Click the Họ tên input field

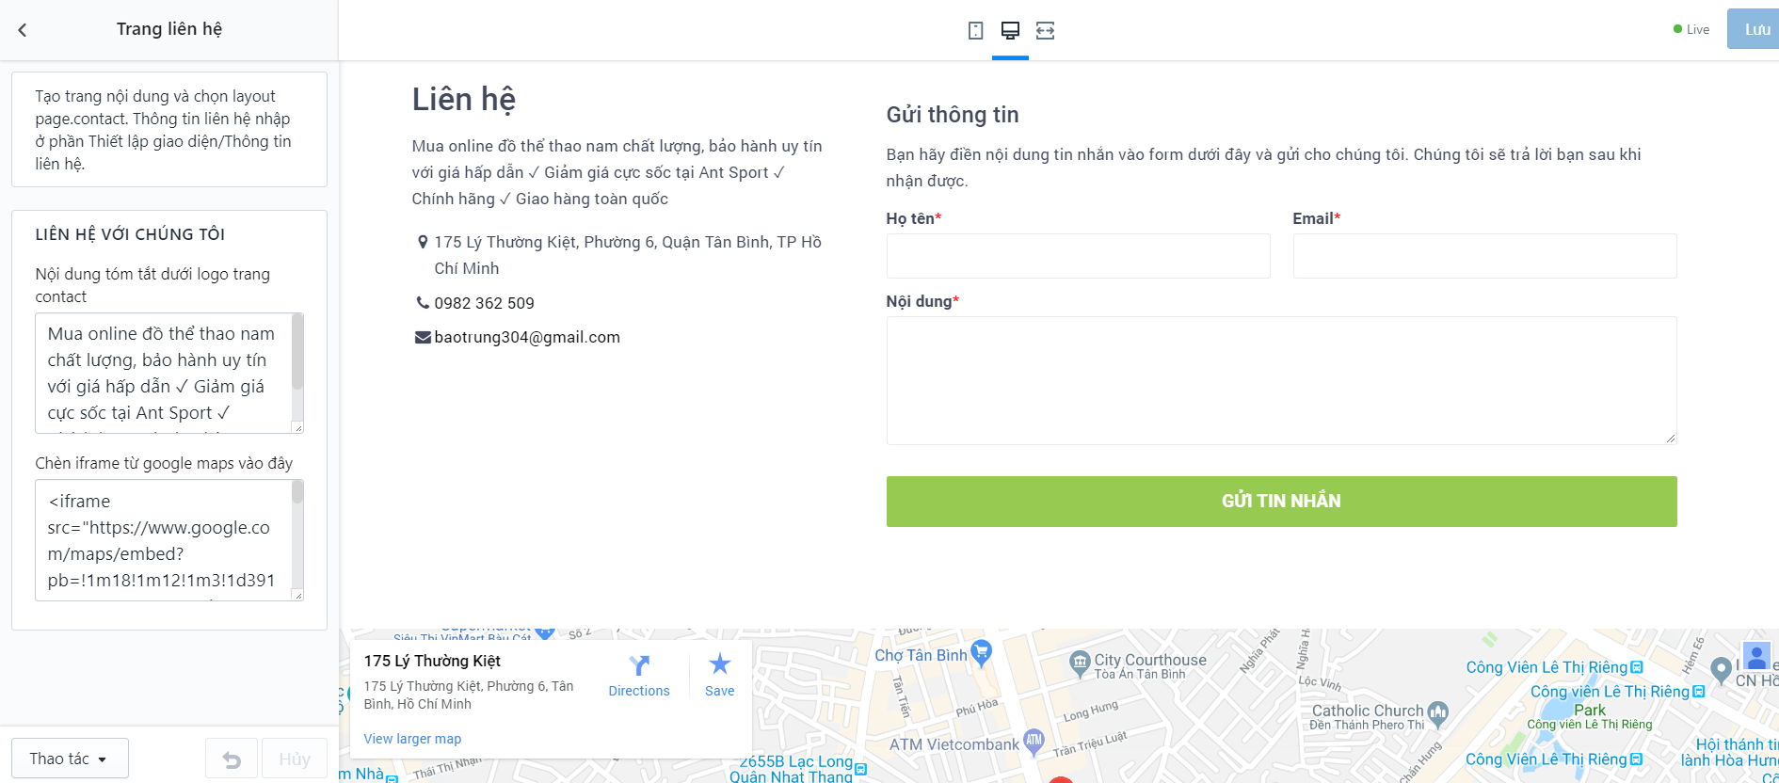(x=1078, y=256)
